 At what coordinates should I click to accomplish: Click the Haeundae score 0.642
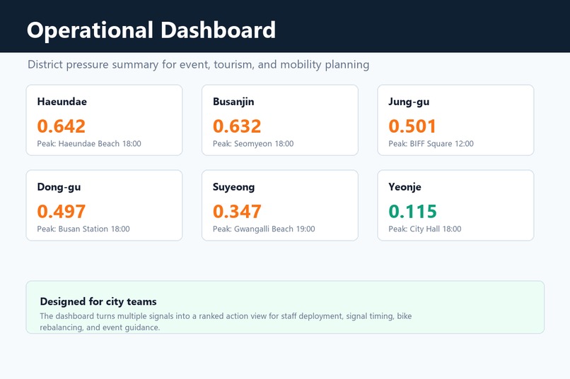tap(61, 126)
